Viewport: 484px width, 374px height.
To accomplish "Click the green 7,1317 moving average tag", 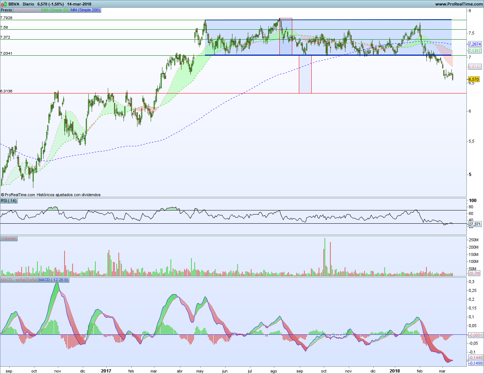I will coord(474,51).
